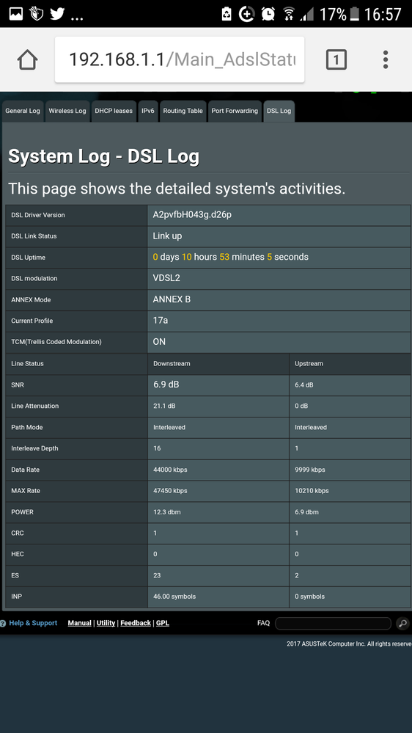Tap the Wi-Fi status icon
Viewport: 412px width, 733px height.
(x=289, y=15)
